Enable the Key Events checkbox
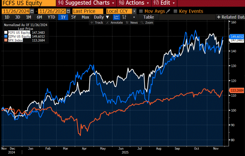The image size is (245, 156). point(175,11)
